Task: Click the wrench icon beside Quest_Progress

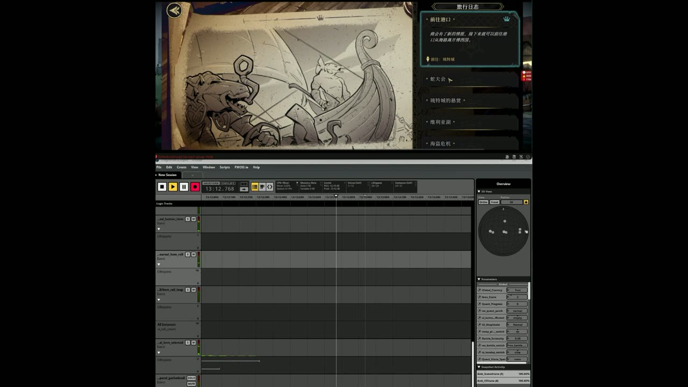Action: tap(479, 304)
